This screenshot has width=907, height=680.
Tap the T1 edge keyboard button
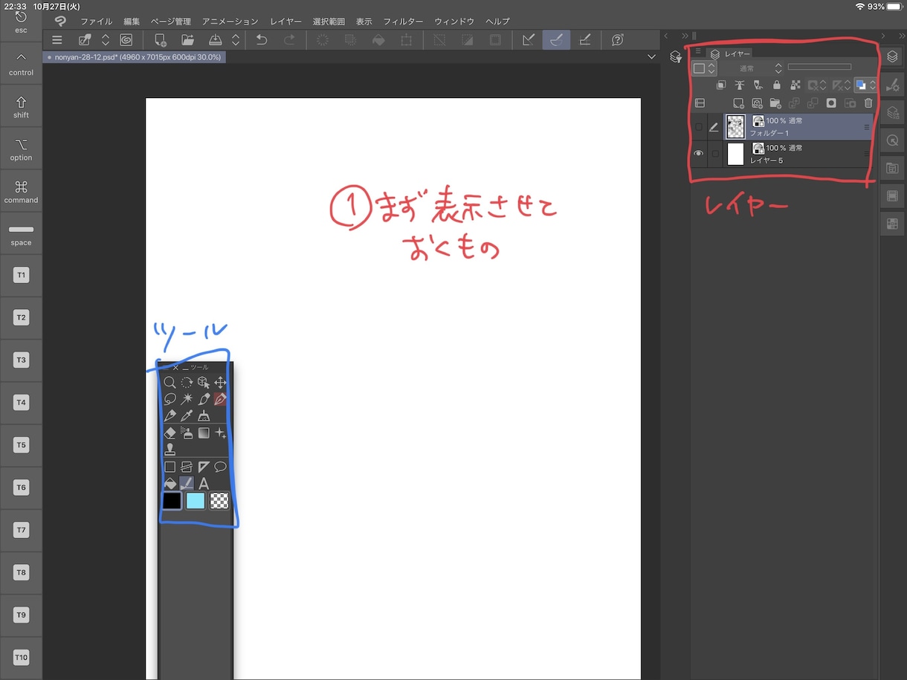21,275
